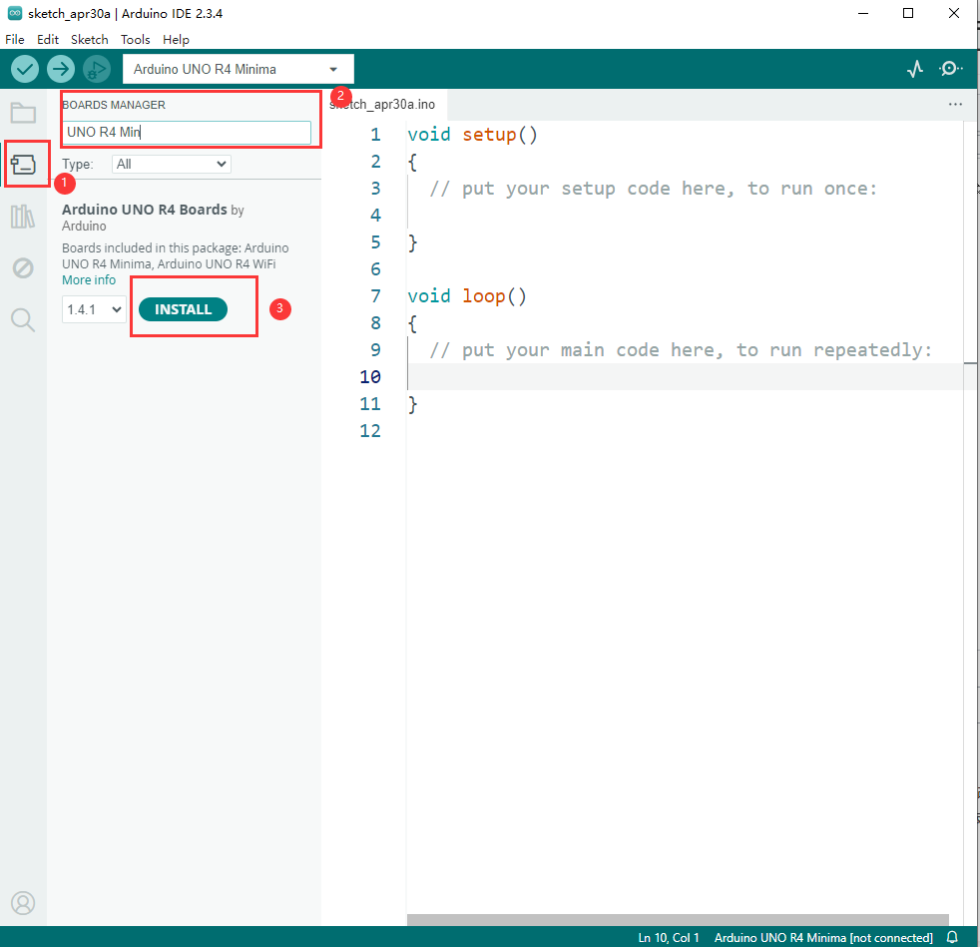980x947 pixels.
Task: Click the INSTALL button
Action: (183, 309)
